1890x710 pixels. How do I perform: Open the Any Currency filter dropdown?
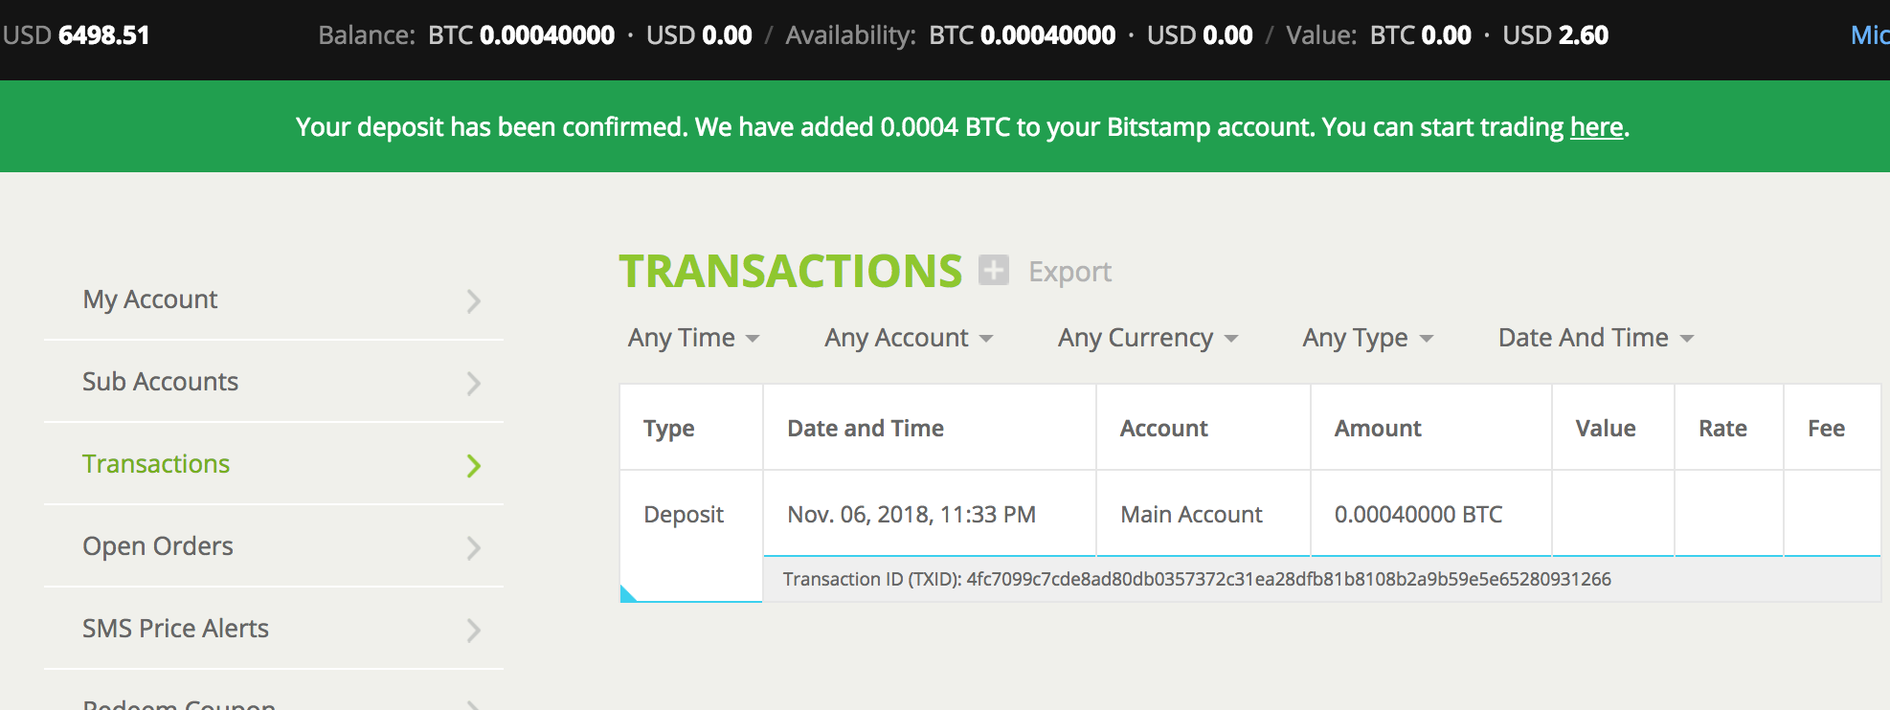click(1148, 338)
